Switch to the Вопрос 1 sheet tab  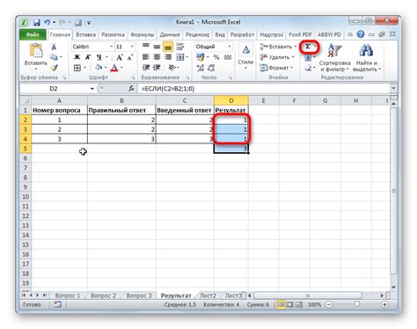(x=68, y=296)
